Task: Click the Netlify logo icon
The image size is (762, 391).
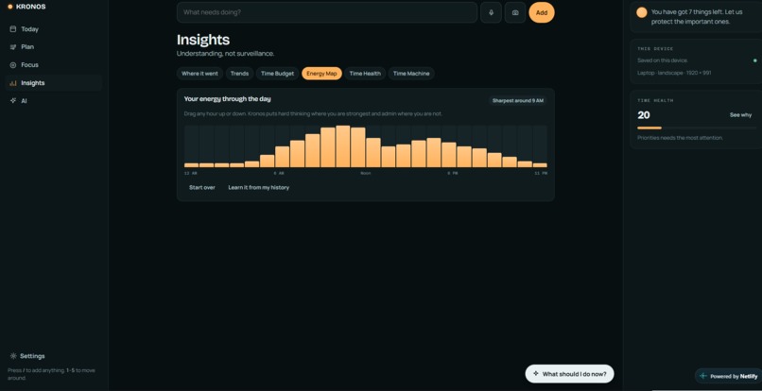Action: tap(703, 376)
